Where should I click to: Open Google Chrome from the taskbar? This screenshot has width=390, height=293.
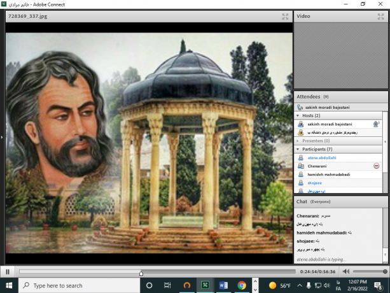(242, 285)
